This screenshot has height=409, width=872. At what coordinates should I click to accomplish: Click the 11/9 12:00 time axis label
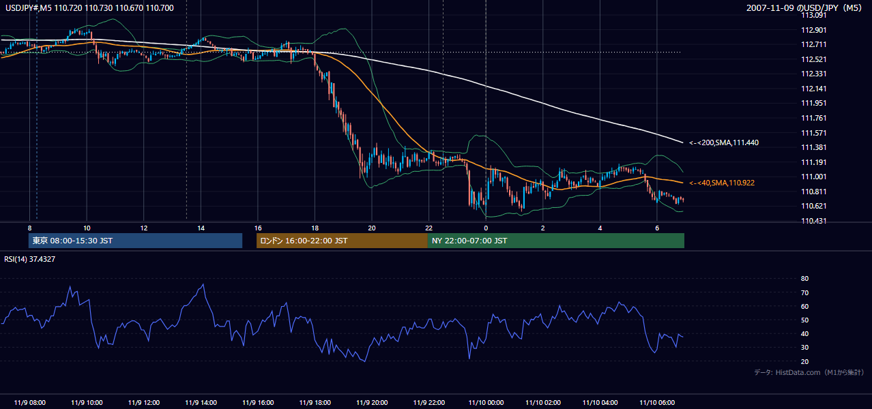click(144, 403)
